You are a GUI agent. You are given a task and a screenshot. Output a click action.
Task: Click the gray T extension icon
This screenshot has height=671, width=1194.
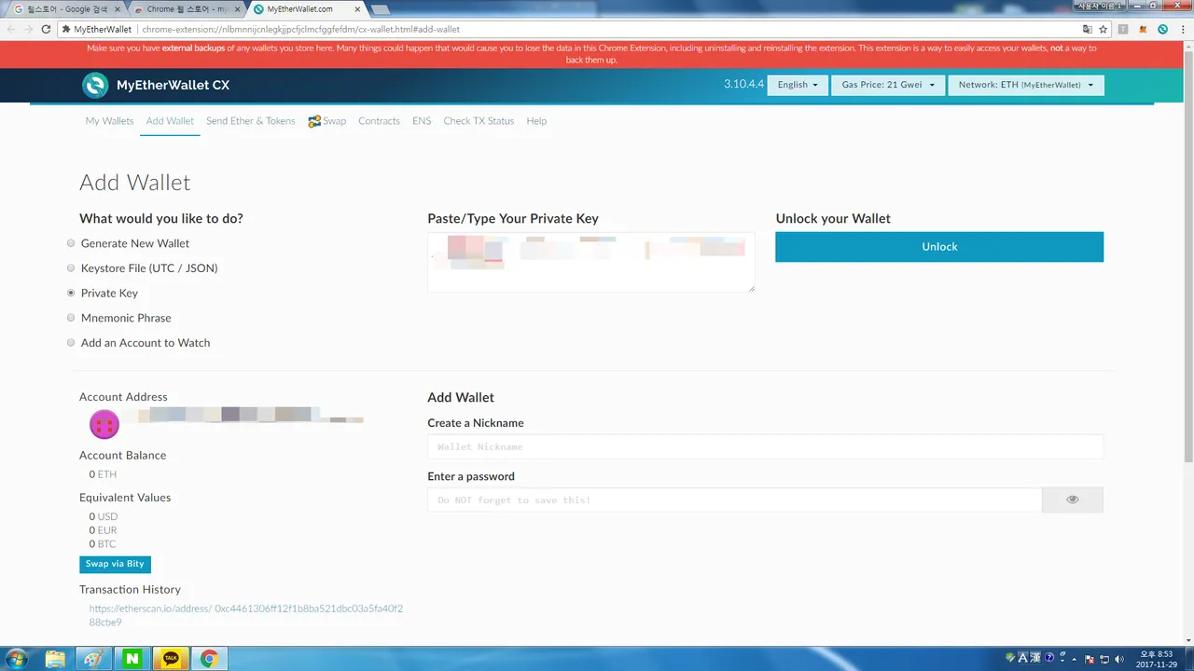[1123, 29]
